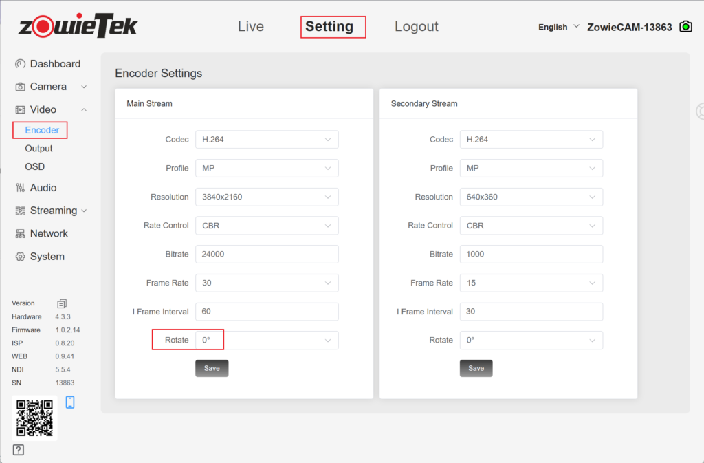Click the copy version info icon
Image resolution: width=704 pixels, height=463 pixels.
pos(62,303)
